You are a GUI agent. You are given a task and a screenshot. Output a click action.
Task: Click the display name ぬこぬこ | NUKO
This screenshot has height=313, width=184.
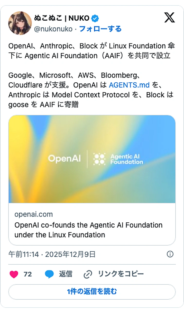click(62, 18)
